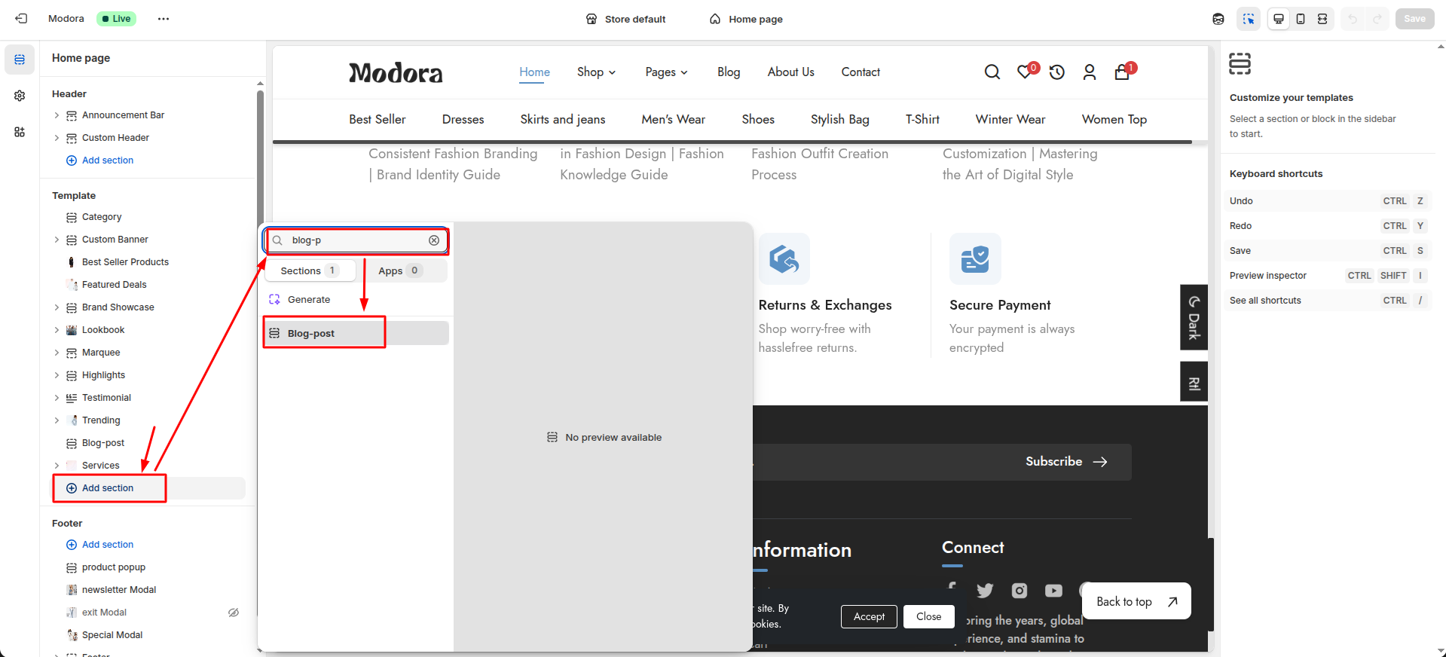Select the Blog-post section in sidebar

[103, 443]
